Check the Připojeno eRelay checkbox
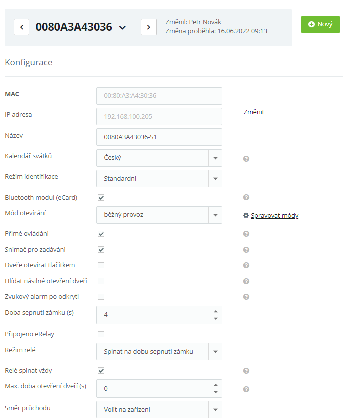This screenshot has width=343, height=420. [x=101, y=334]
